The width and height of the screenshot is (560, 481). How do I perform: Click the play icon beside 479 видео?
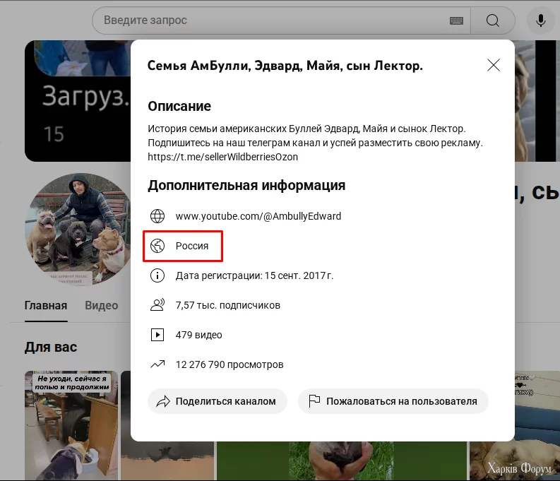point(157,335)
